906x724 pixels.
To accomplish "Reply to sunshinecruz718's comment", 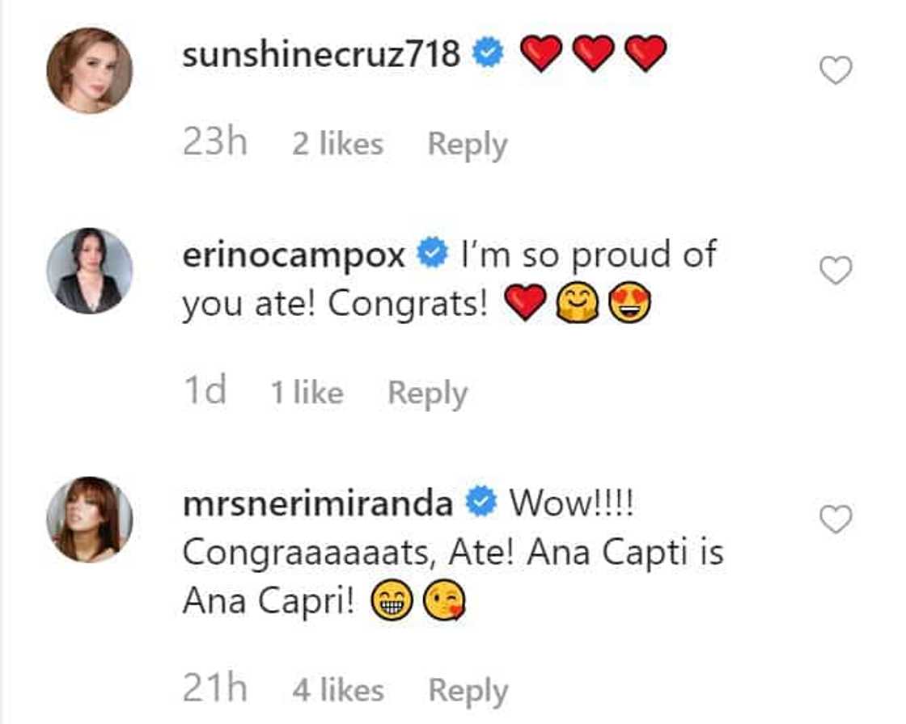I will click(467, 145).
